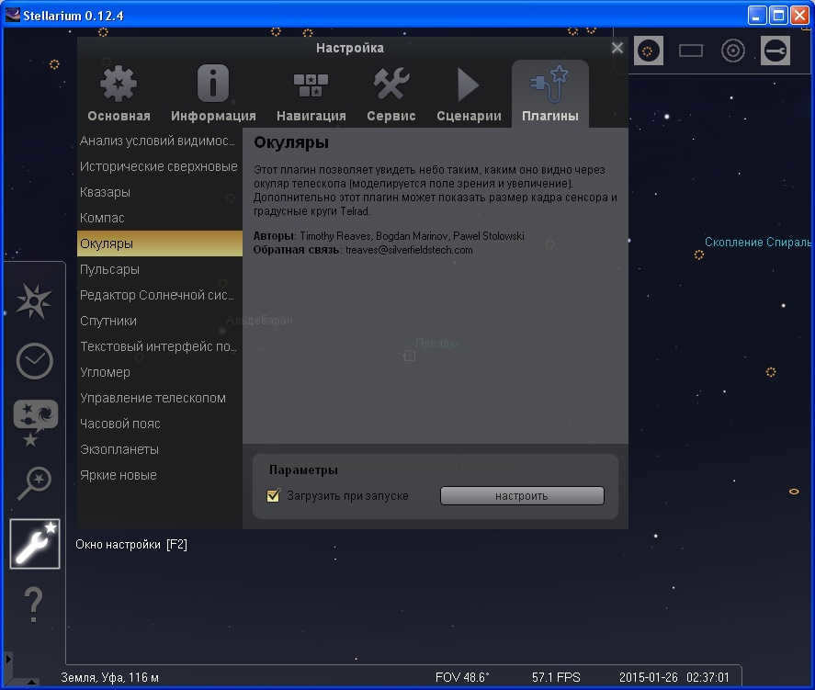Open the Help question mark icon
This screenshot has height=690, width=815.
coord(33,605)
